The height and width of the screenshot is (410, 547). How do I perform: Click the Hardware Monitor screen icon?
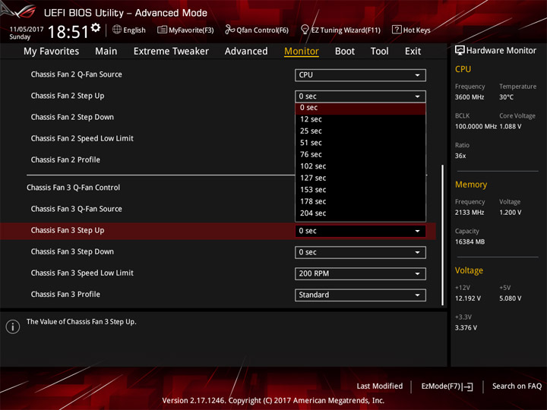pos(460,50)
